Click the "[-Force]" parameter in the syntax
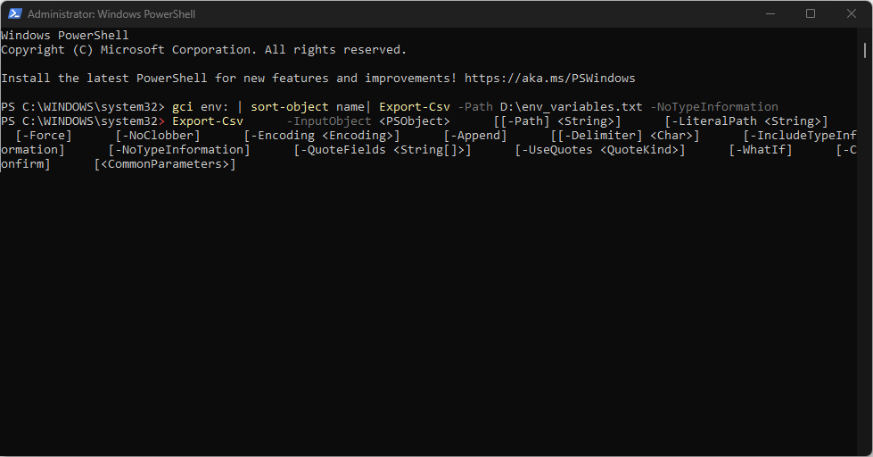 (x=44, y=136)
